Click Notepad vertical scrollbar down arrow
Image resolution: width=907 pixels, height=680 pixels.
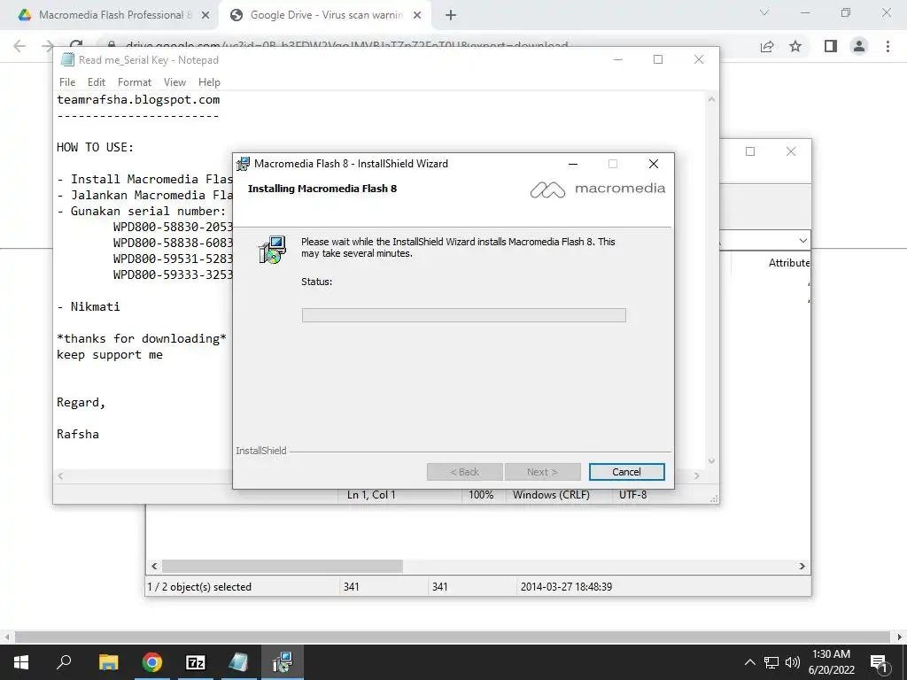coord(711,460)
